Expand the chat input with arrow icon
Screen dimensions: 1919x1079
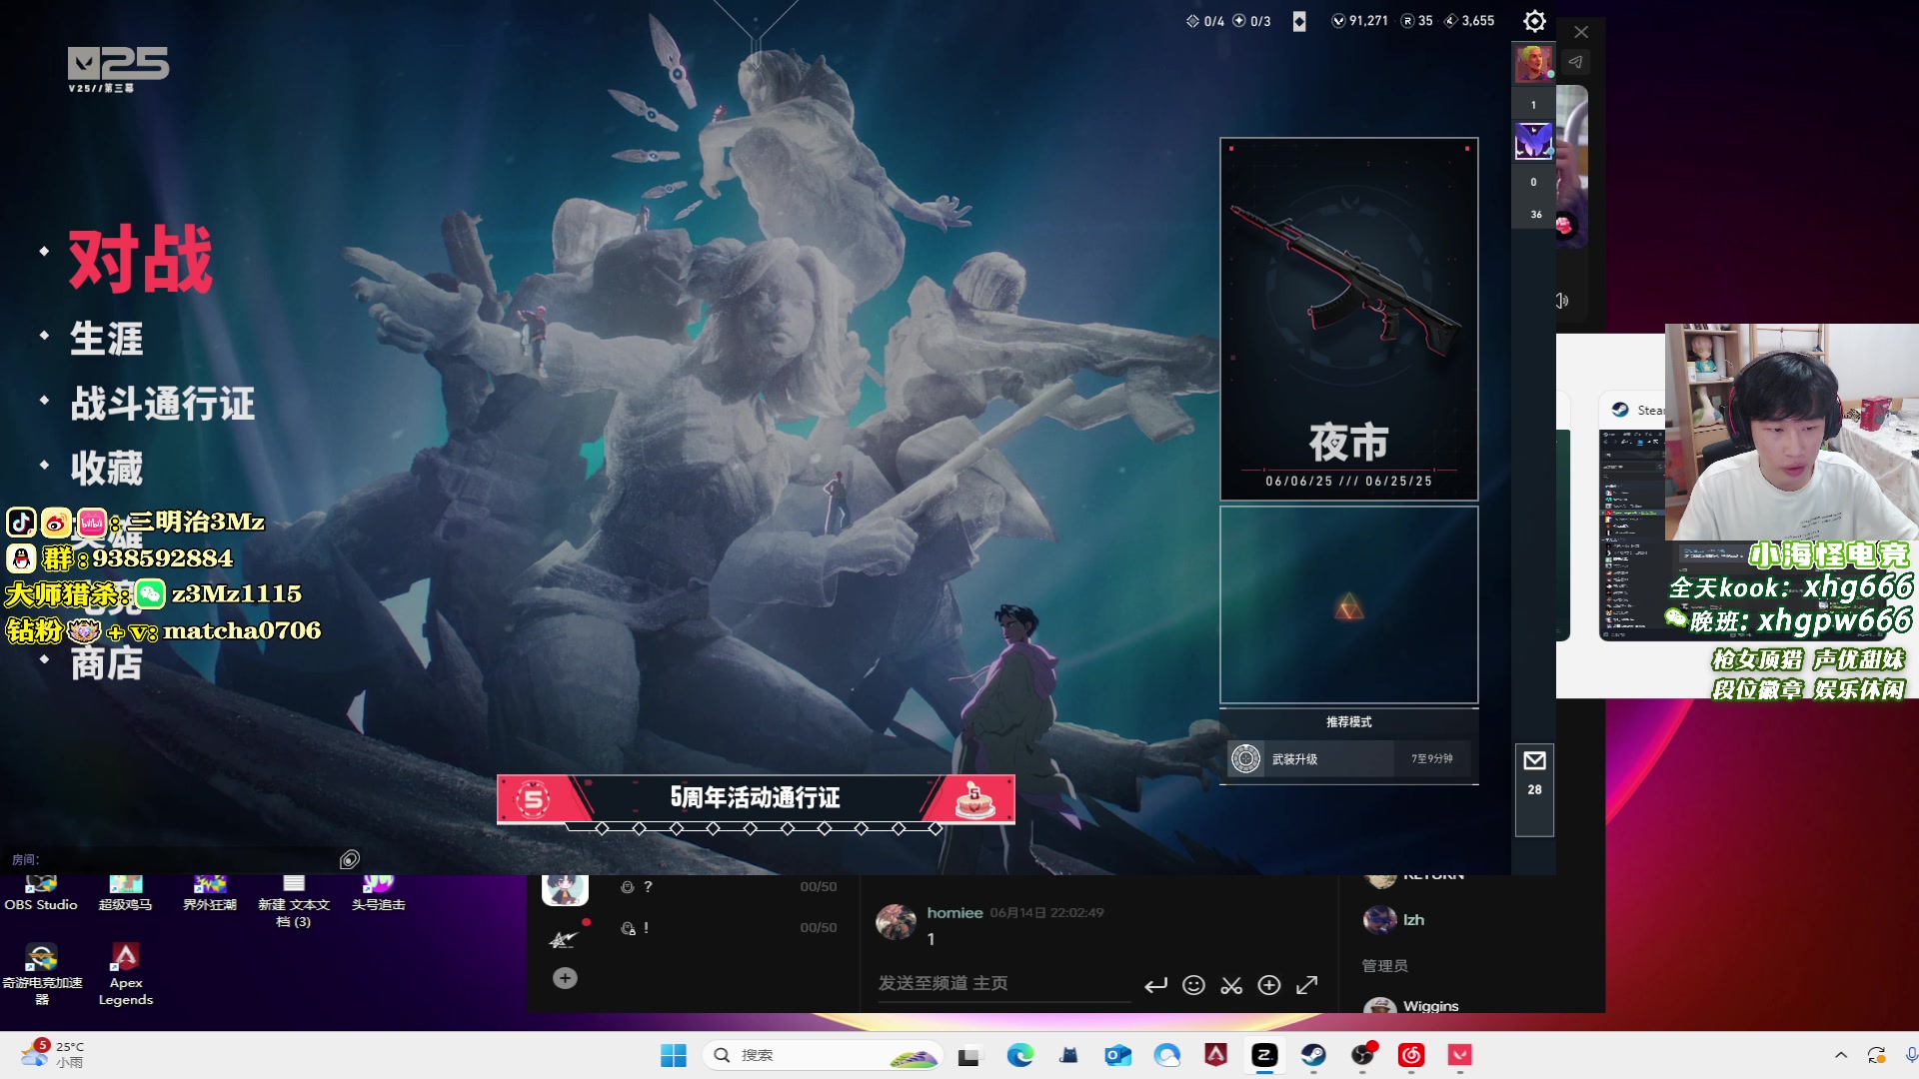[1306, 985]
